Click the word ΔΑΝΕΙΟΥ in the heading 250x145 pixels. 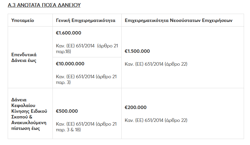pos(68,5)
